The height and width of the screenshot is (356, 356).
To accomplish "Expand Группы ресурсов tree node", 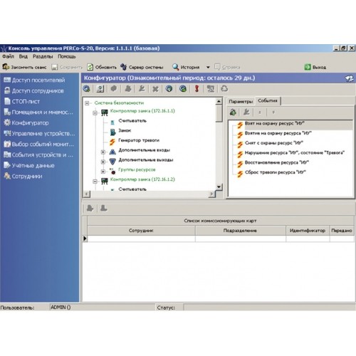I will tap(103, 172).
